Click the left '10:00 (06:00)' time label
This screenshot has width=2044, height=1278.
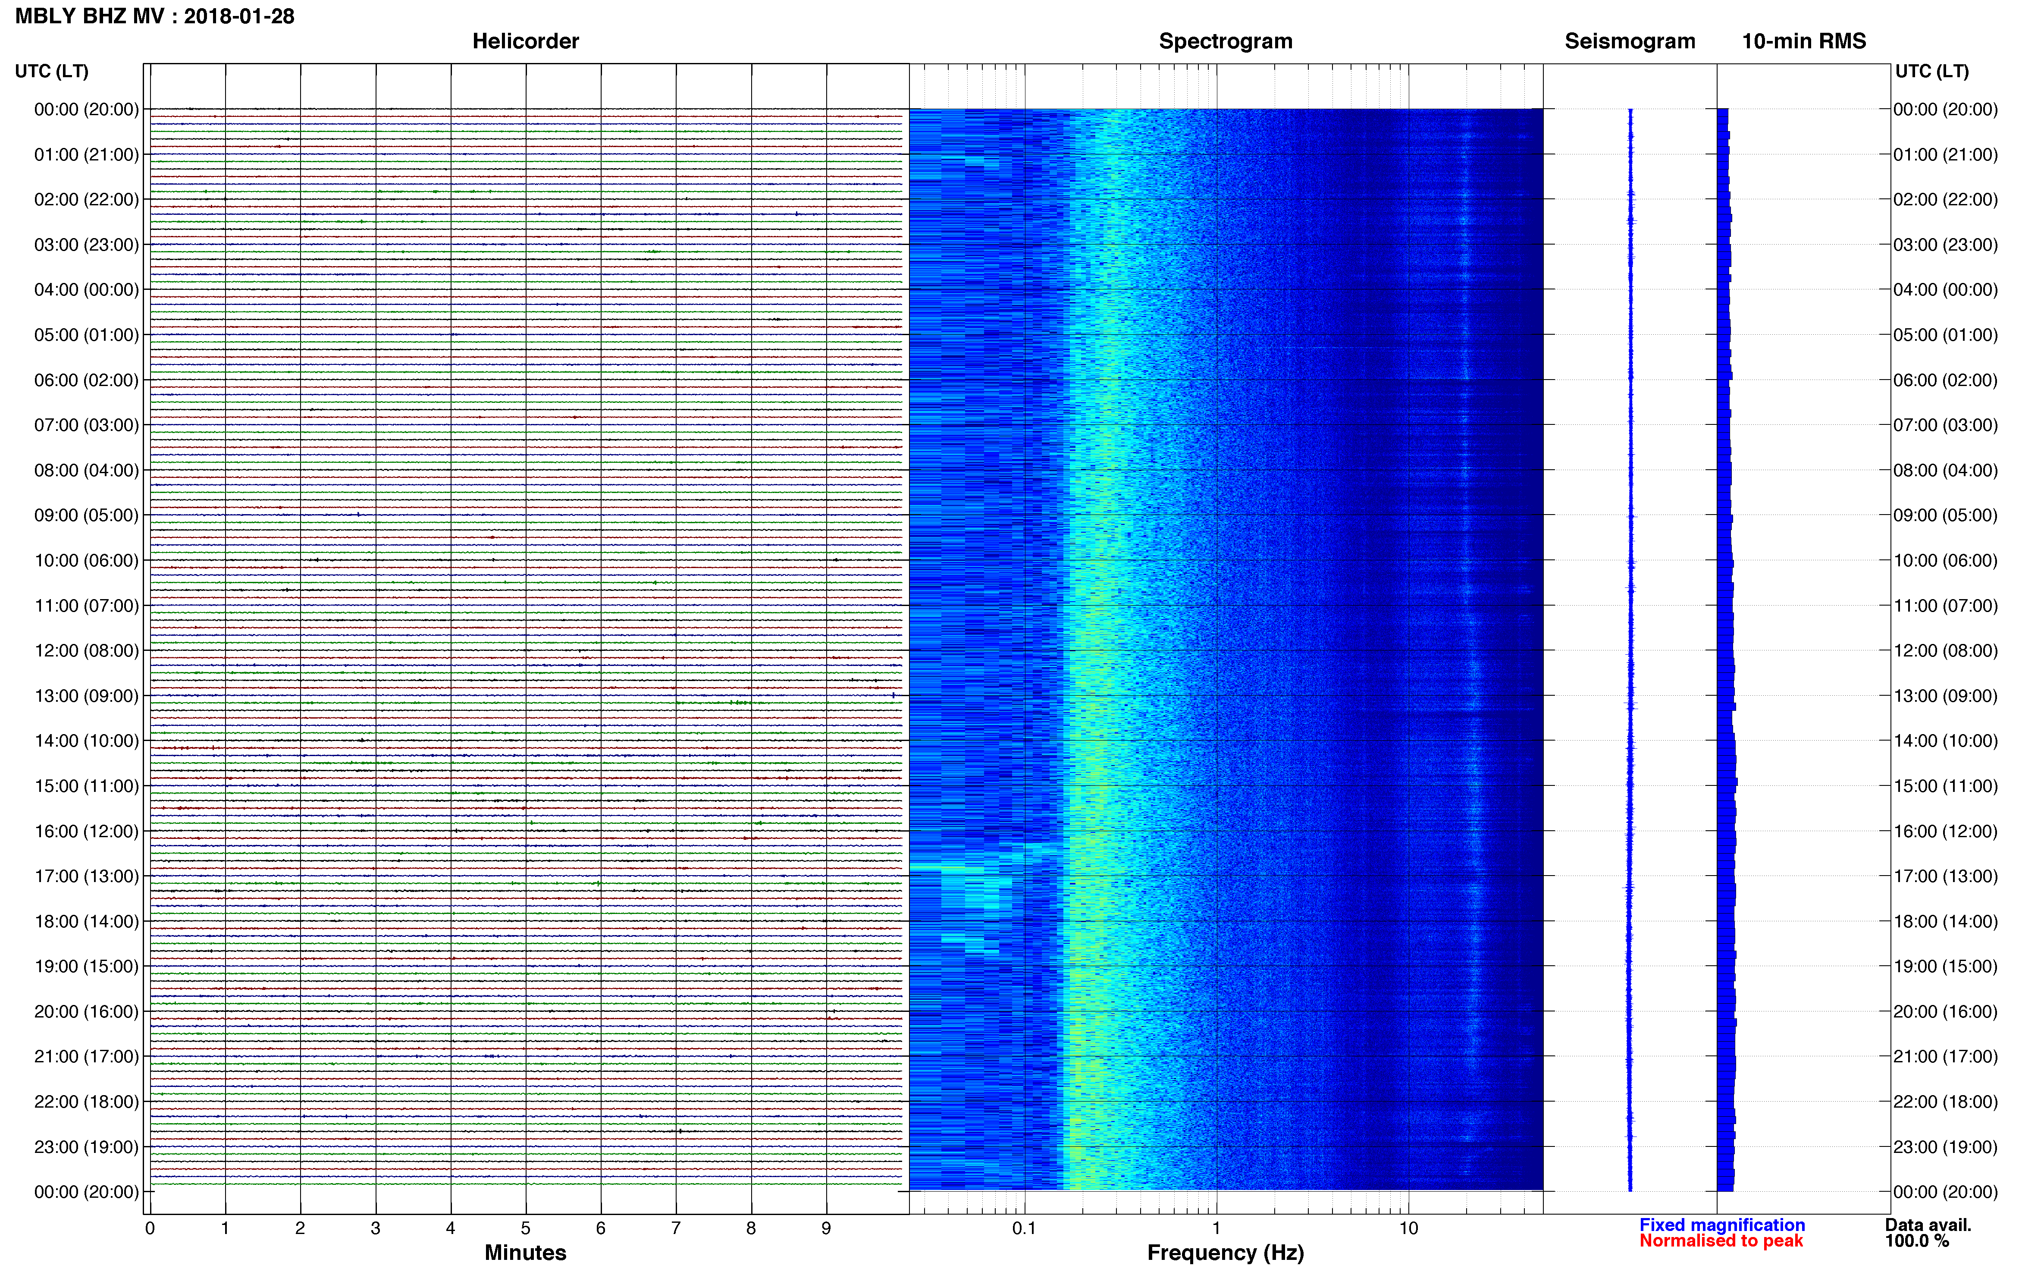[86, 560]
